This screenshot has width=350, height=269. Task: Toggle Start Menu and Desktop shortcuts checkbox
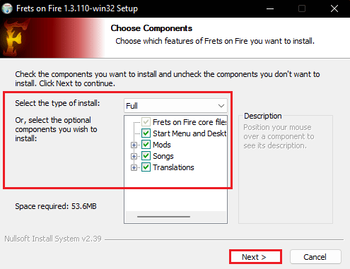(146, 133)
